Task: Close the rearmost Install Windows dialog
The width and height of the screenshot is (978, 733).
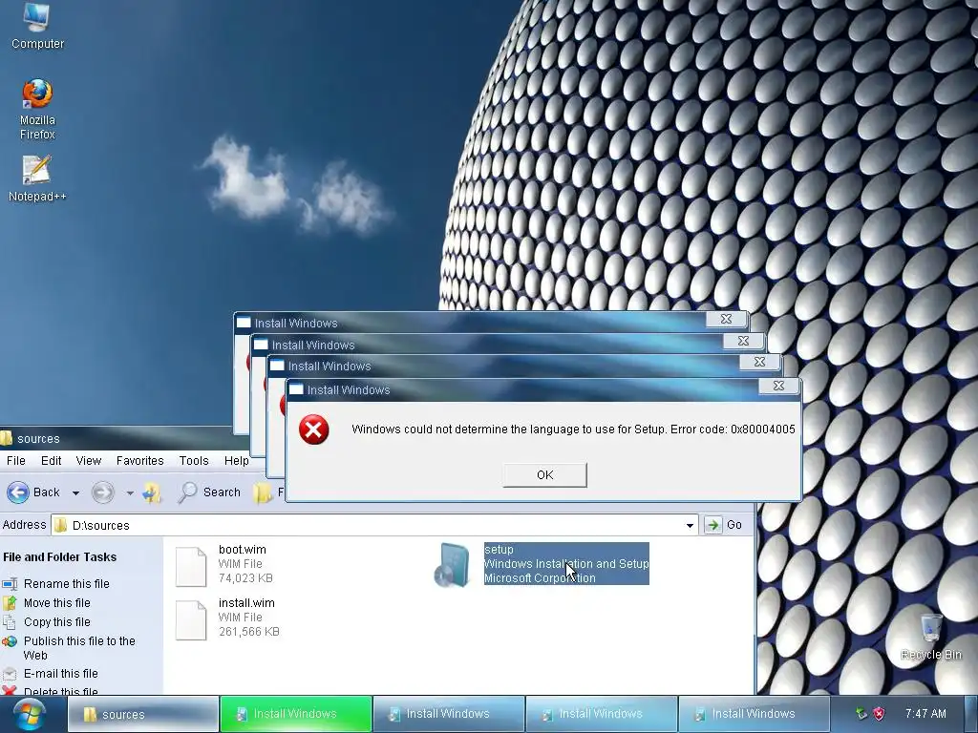Action: [x=726, y=319]
